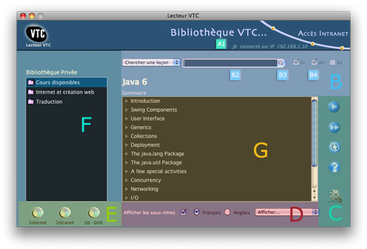Click the fast-forward next lesson button
Screen dimensions: 367x249
334,127
